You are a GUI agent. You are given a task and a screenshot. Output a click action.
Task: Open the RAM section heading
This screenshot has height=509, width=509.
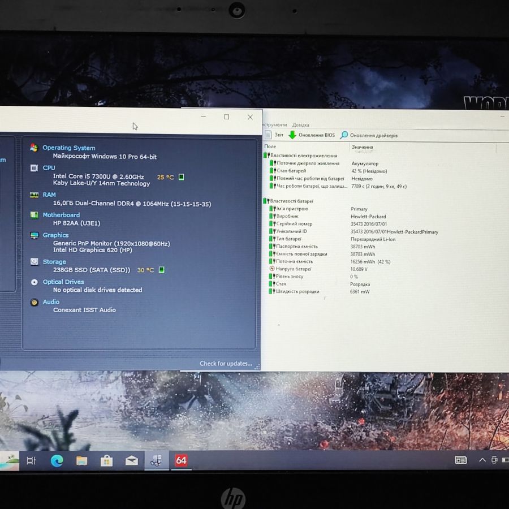(49, 195)
